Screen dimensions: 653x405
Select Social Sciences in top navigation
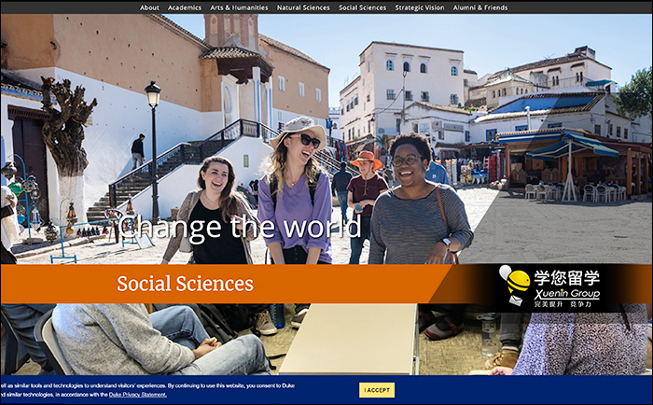click(362, 7)
